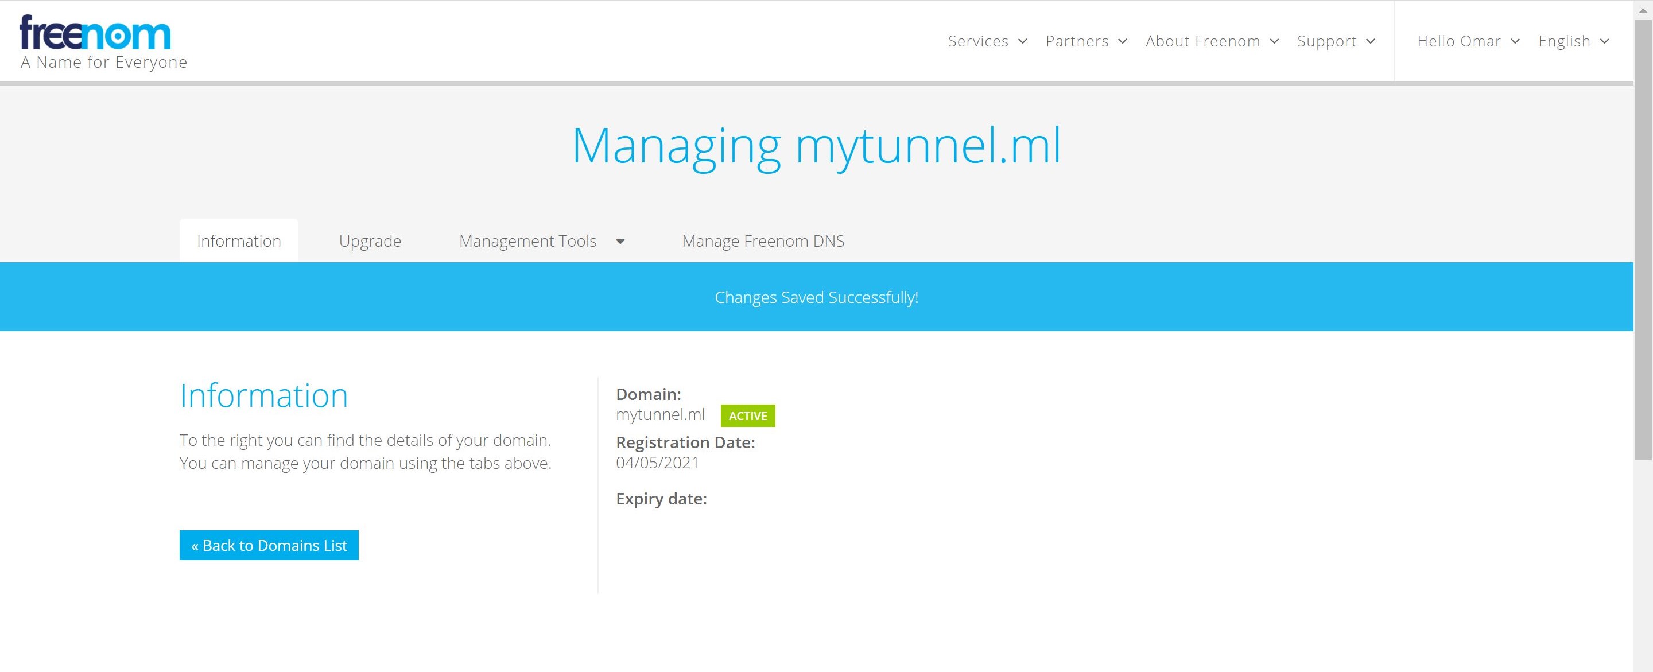The image size is (1653, 672).
Task: Open the Services dropdown menu
Action: click(x=988, y=41)
